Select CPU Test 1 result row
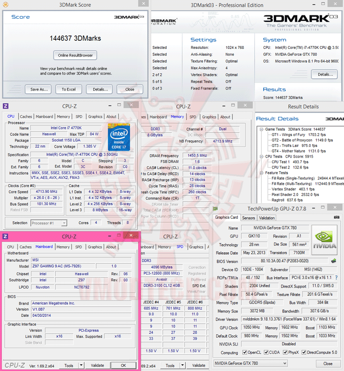 [290, 162]
